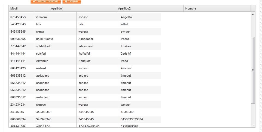Image resolution: width=262 pixels, height=132 pixels.
Task: Select the mobile number 234234234
Action: pyautogui.click(x=18, y=105)
